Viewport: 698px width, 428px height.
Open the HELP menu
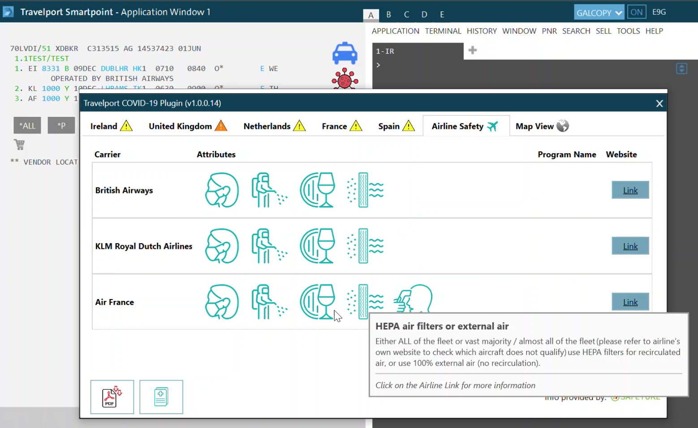coord(654,31)
